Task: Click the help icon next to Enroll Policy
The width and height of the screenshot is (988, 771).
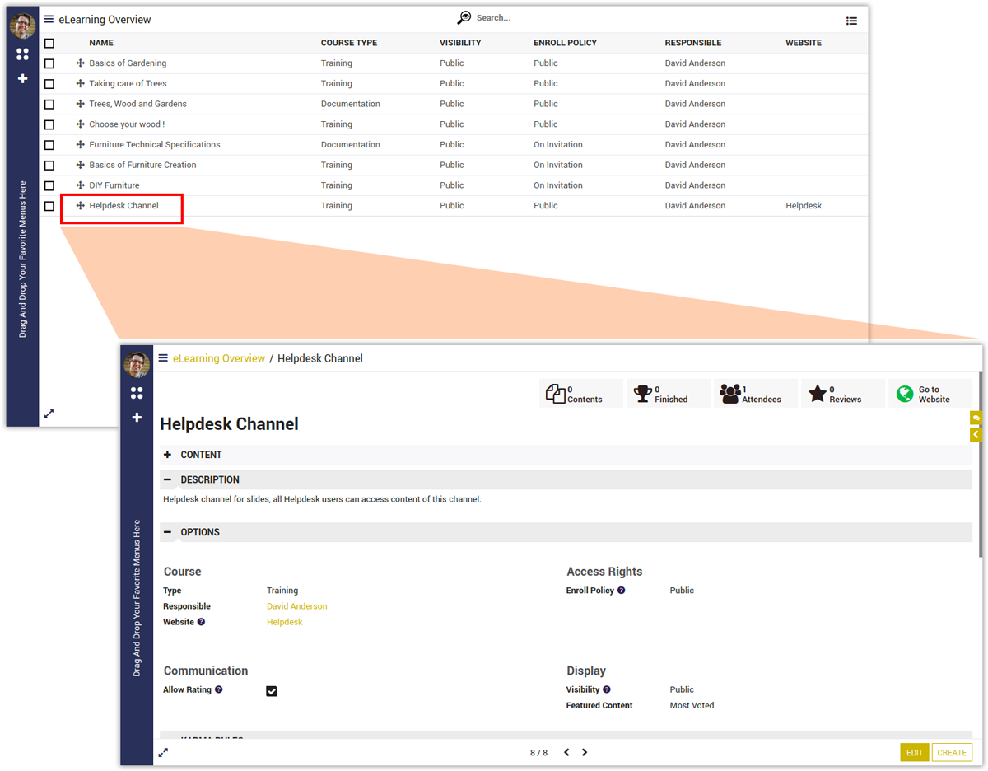Action: pyautogui.click(x=622, y=591)
